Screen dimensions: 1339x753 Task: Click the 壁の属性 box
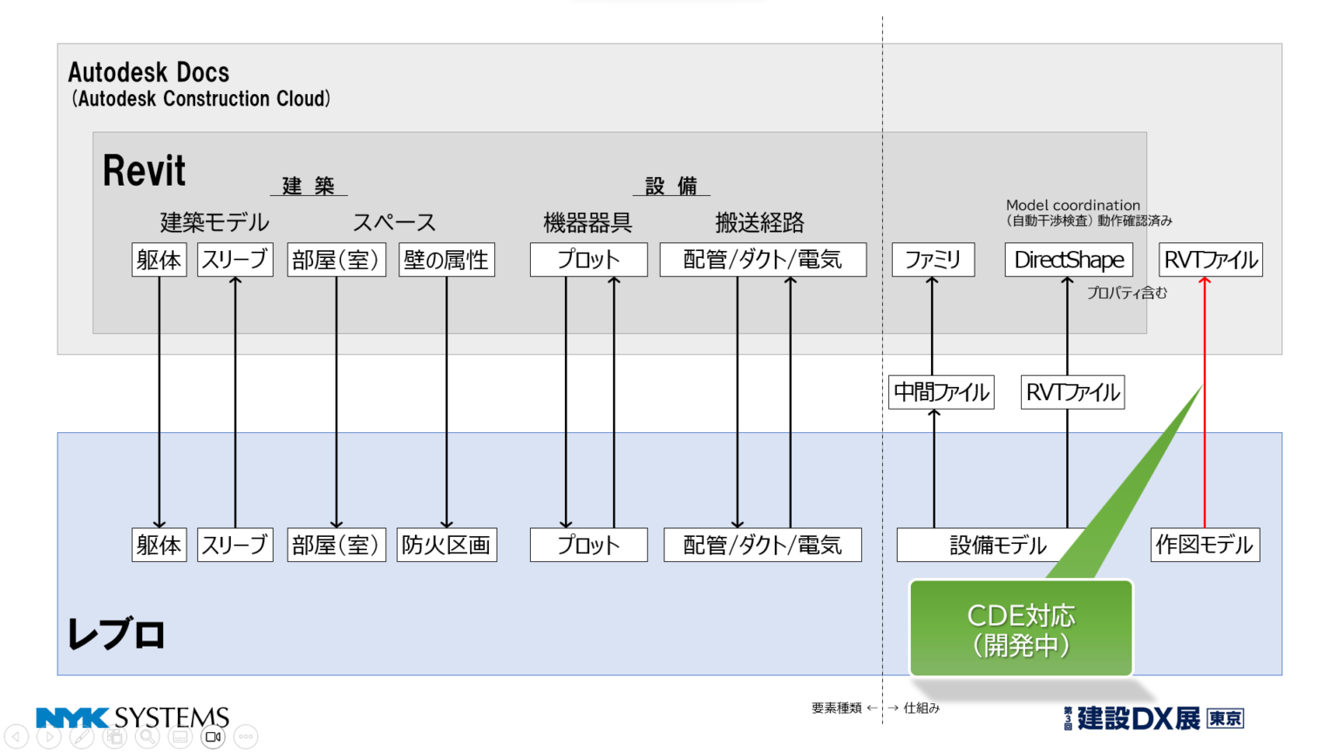446,260
